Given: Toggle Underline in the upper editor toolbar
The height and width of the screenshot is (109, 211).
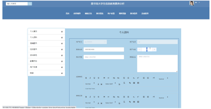Looking at the screenshot, I should click(94, 78).
